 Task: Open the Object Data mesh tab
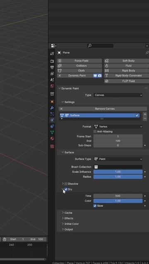click(x=52, y=132)
